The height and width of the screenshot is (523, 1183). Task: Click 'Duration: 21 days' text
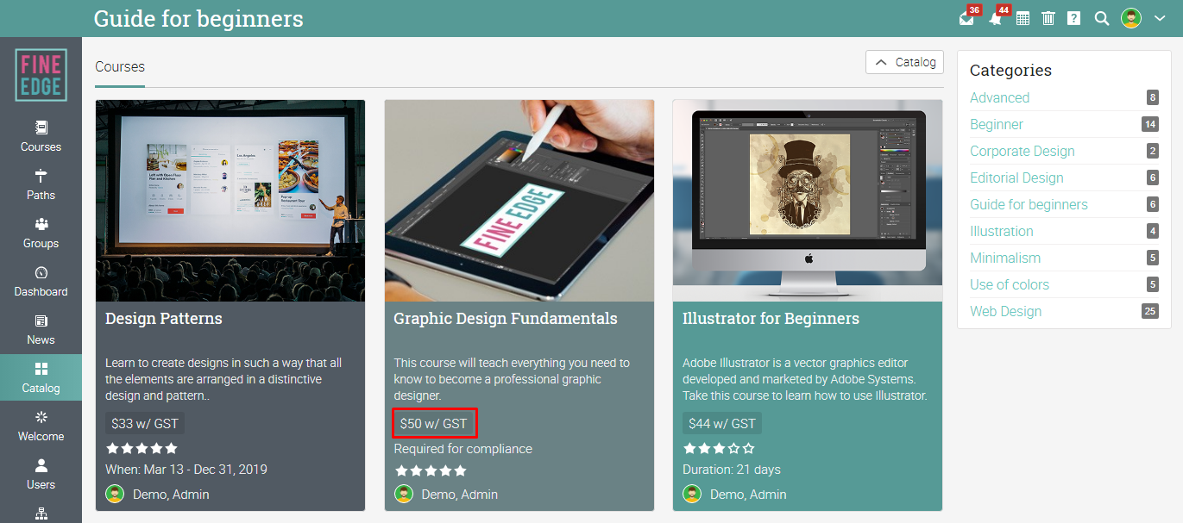point(732,470)
